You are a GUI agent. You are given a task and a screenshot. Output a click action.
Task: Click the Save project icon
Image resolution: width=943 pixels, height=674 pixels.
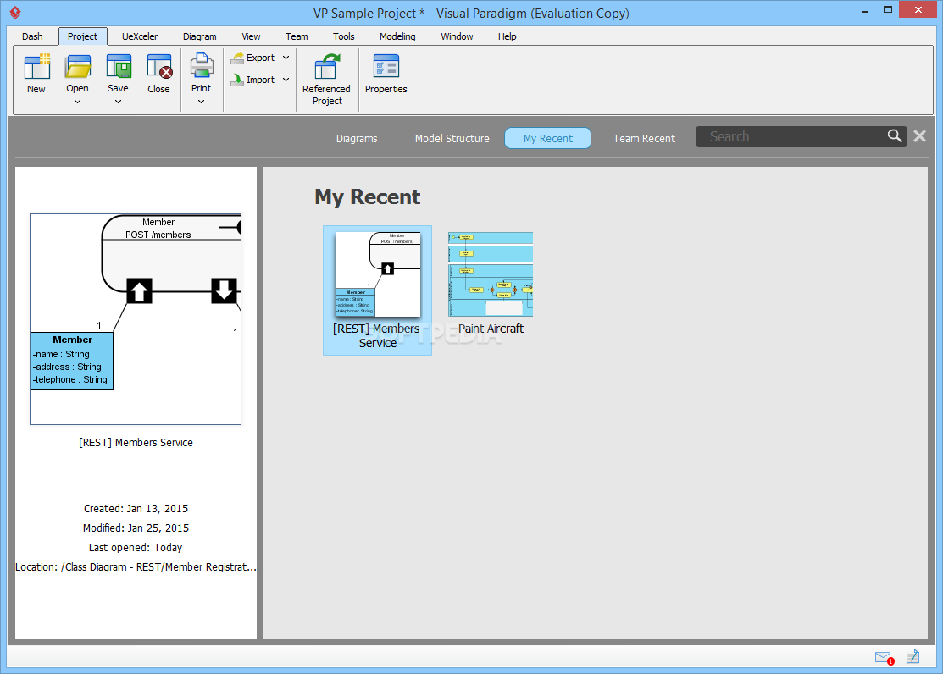119,66
